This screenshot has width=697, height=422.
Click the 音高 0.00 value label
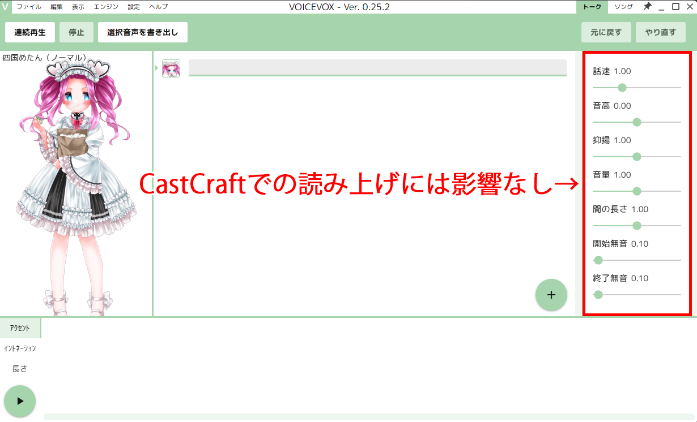pos(611,106)
